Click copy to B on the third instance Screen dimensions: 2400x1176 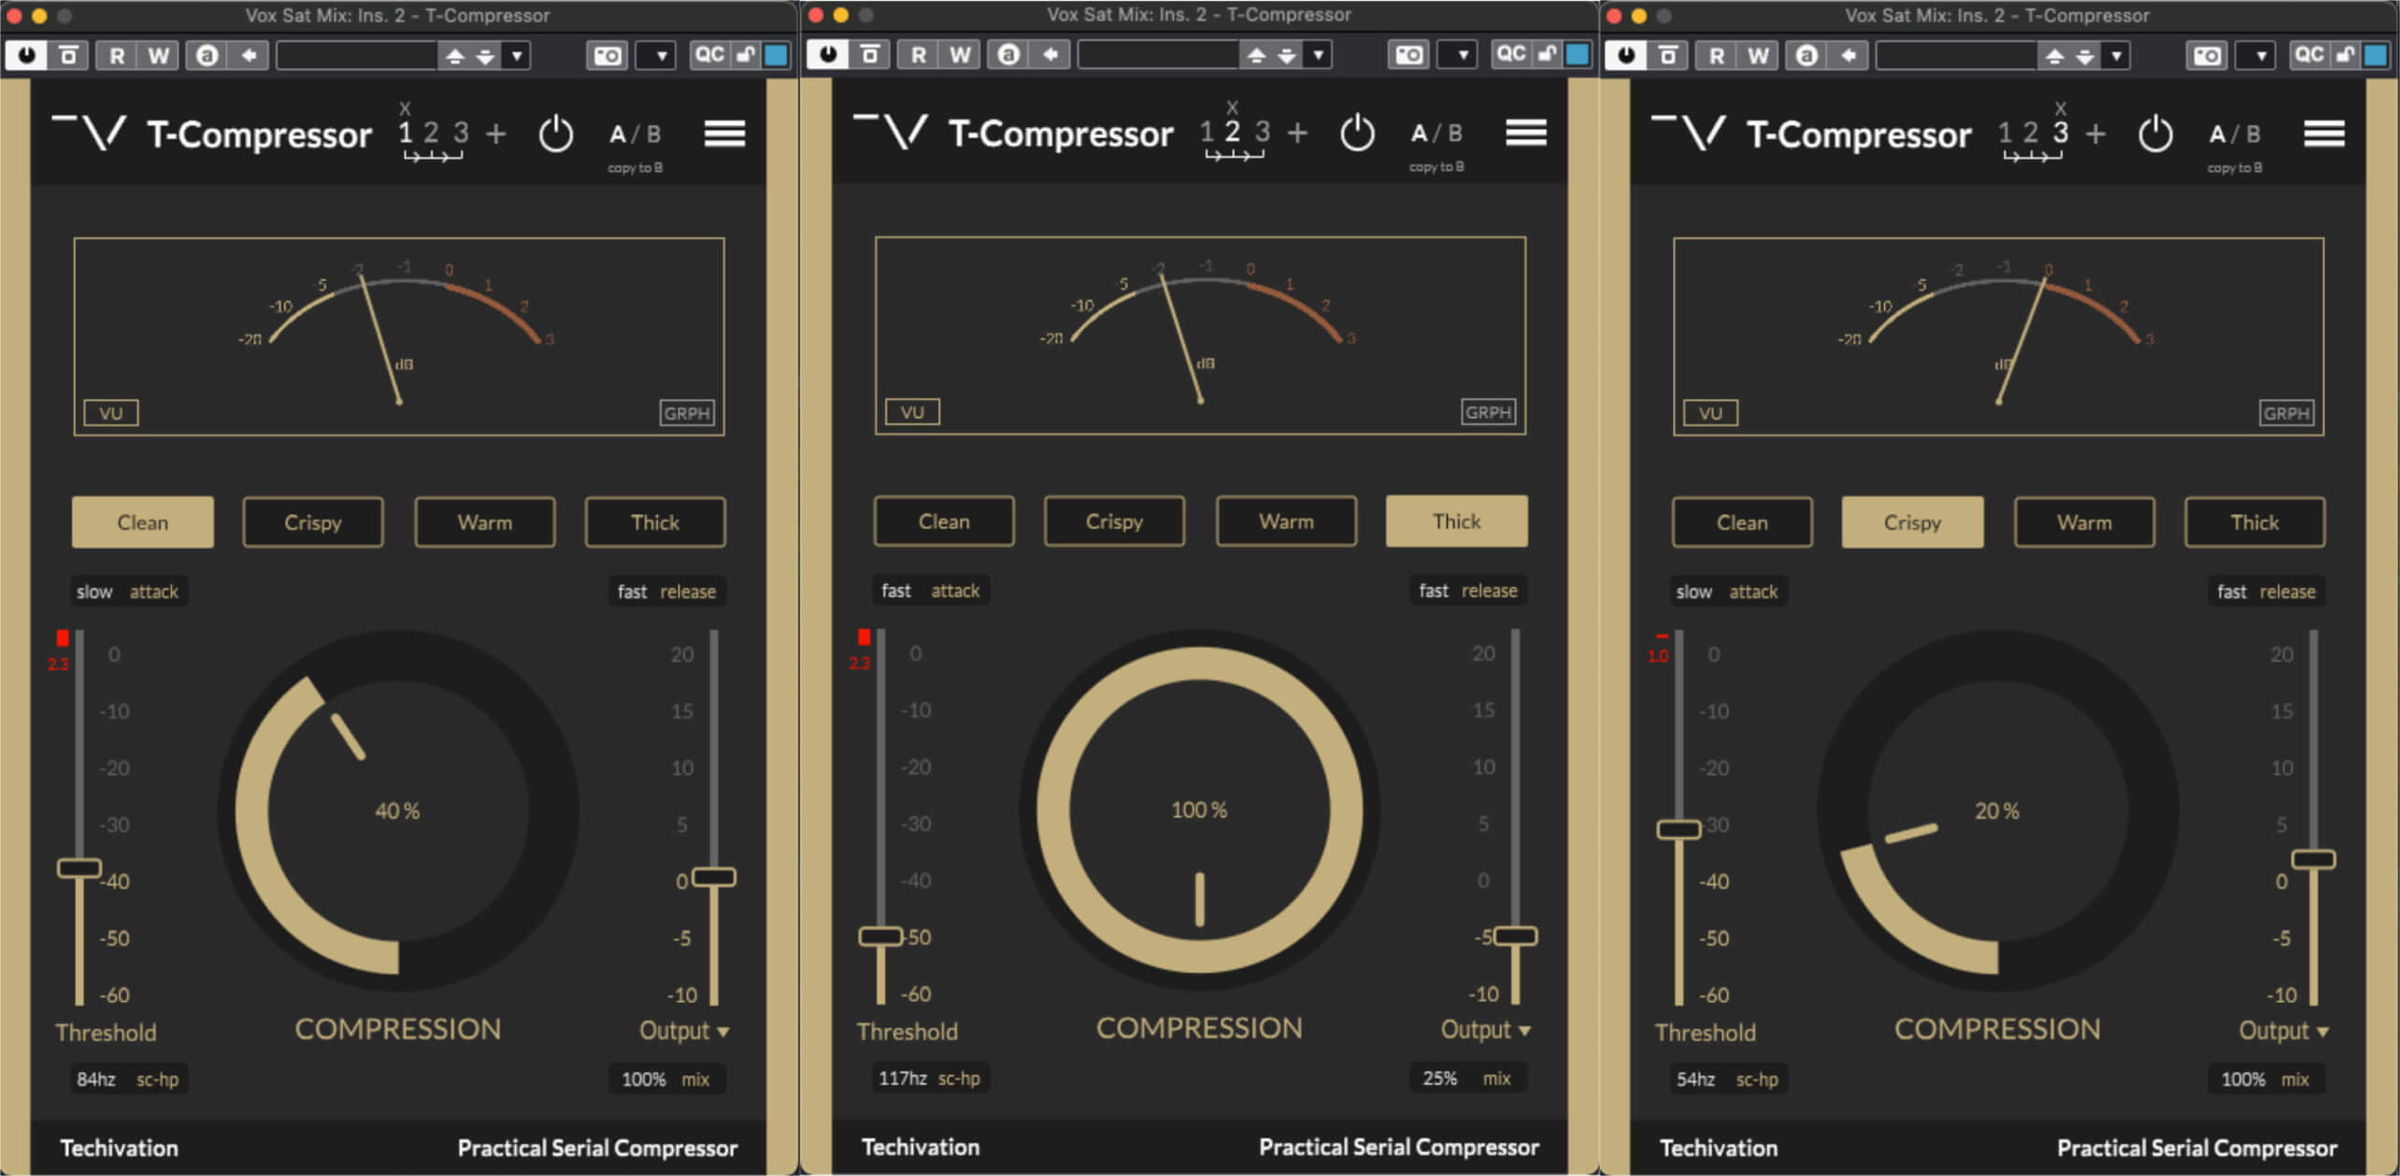[2235, 167]
